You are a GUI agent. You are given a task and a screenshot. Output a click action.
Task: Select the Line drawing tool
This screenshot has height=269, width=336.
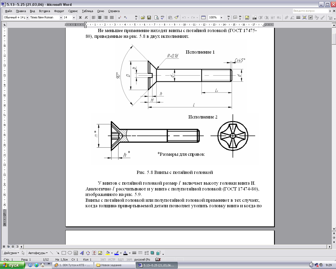tap(51, 253)
